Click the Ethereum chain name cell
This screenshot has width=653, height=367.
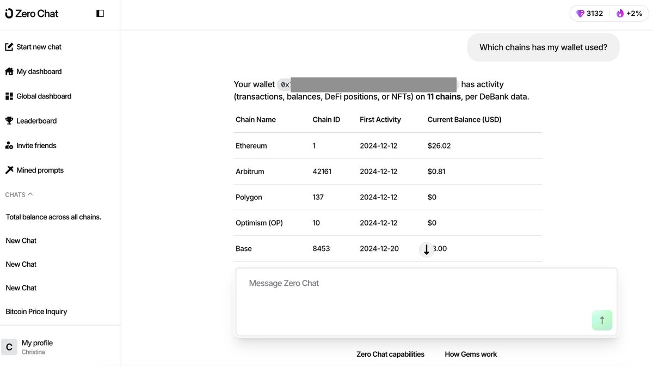point(251,146)
